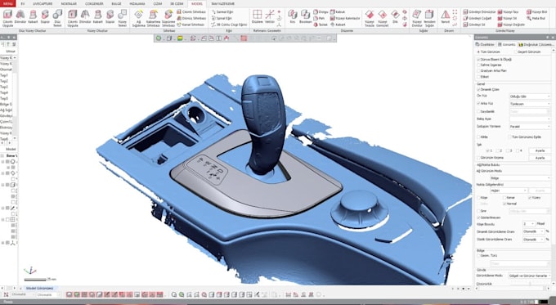Switch to the 3B ÇİZİM ribbon tab
Viewport: 556px width, 305px height.
pos(177,3)
